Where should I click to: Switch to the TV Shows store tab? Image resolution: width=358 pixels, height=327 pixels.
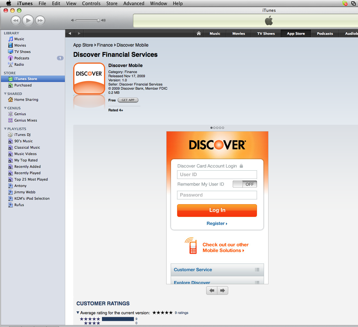[x=266, y=33]
